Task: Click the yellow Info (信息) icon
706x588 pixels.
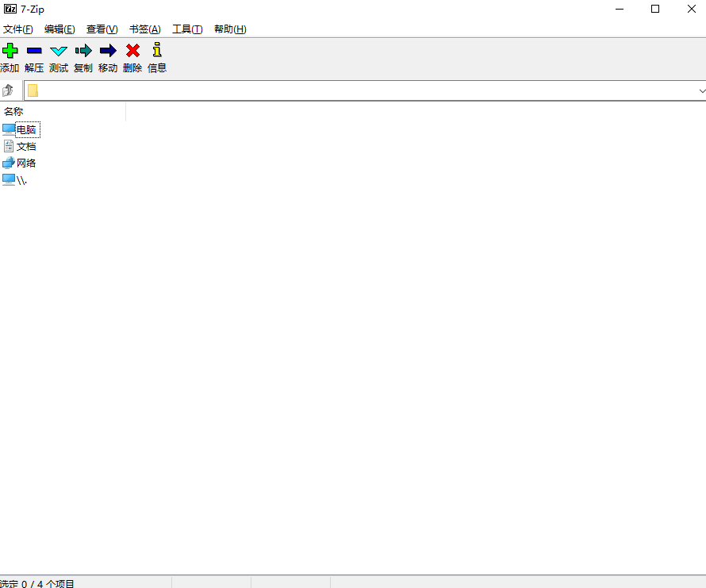Action: tap(157, 51)
